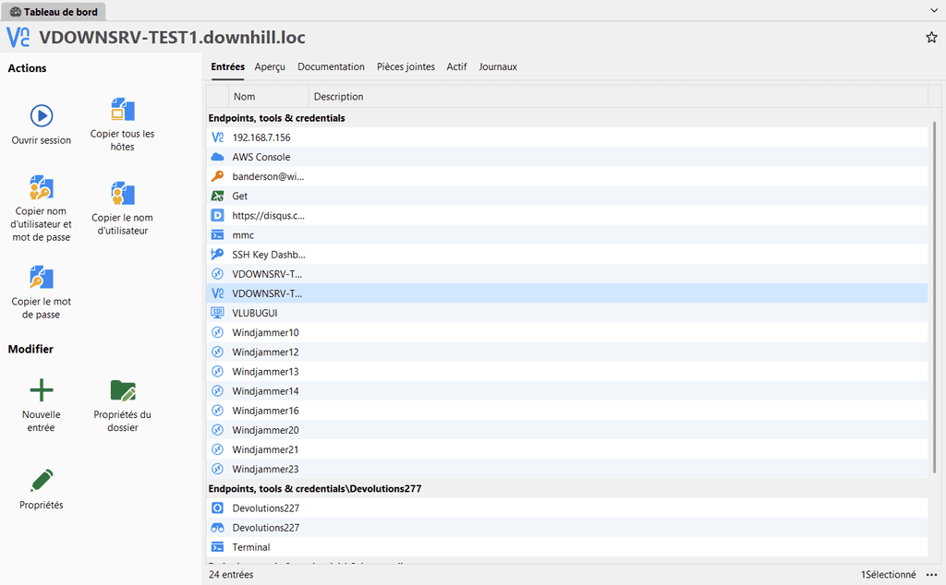This screenshot has width=946, height=585.
Task: Click Copier le nom d'utilisateur icon
Action: (x=123, y=194)
